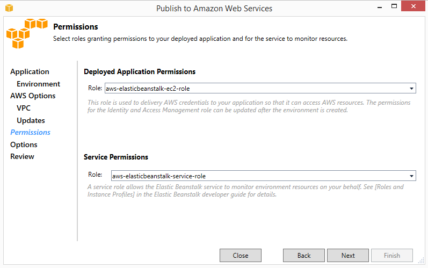This screenshot has height=268, width=428.
Task: Expand the Service Permissions role dropdown arrow
Action: [411, 176]
